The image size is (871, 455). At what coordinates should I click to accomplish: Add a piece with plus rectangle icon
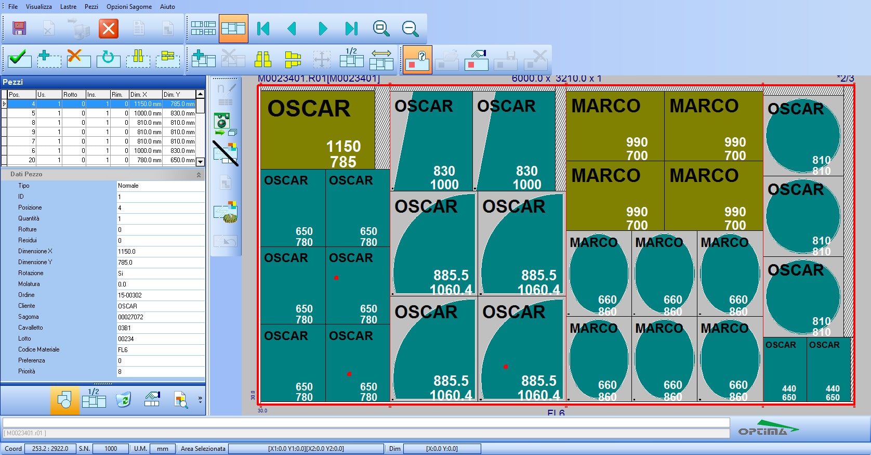click(x=49, y=58)
